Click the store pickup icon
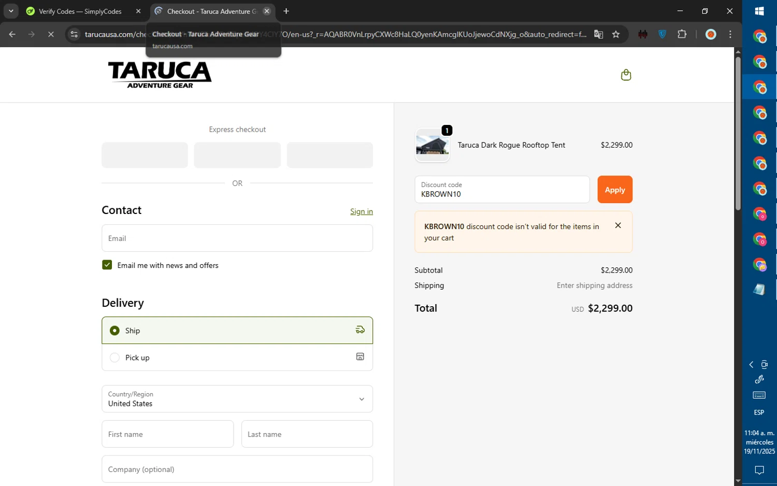The height and width of the screenshot is (486, 777). pyautogui.click(x=360, y=357)
